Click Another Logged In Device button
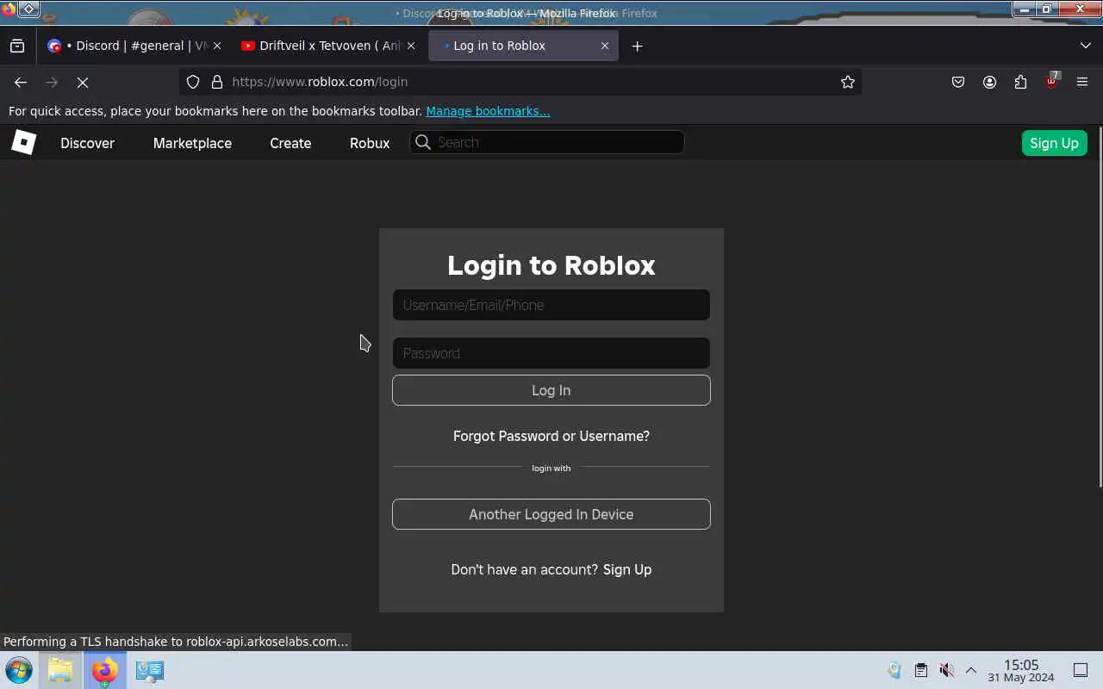The width and height of the screenshot is (1103, 689). click(x=551, y=514)
